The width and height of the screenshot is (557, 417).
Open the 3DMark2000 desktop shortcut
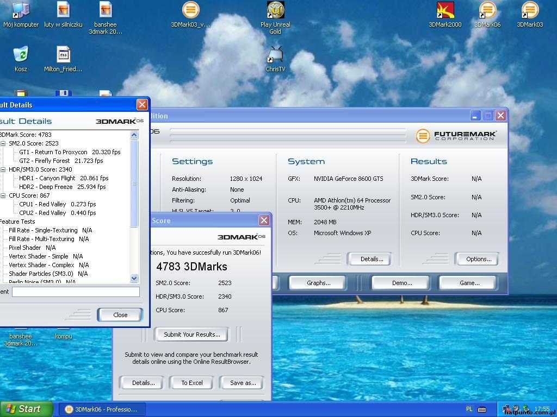click(x=445, y=15)
